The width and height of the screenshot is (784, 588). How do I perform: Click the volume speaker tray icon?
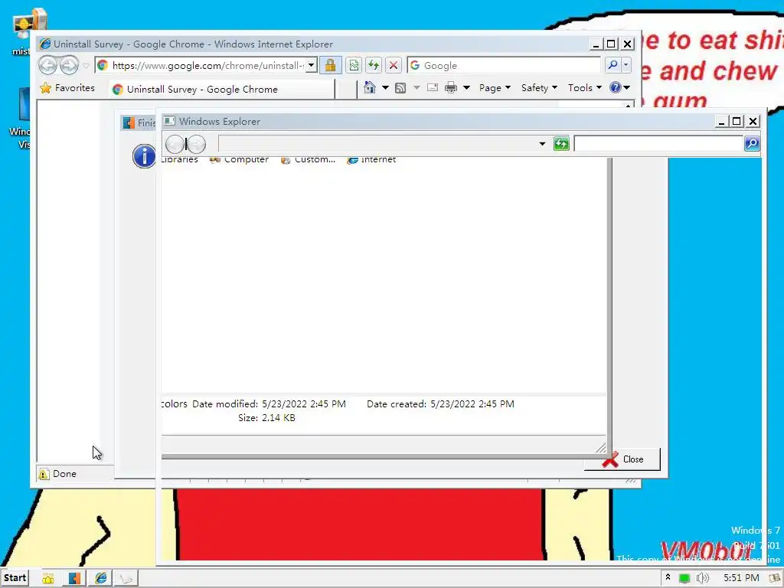point(703,579)
